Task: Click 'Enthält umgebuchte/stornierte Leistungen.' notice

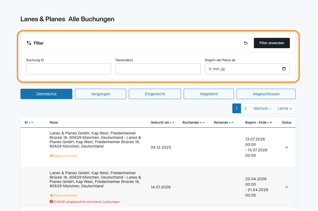Action: pyautogui.click(x=87, y=202)
